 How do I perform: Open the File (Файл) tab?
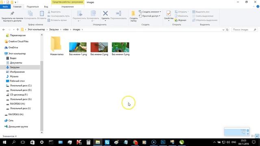click(x=5, y=6)
